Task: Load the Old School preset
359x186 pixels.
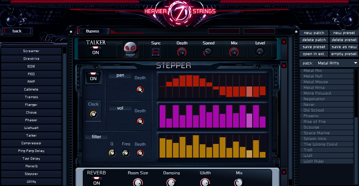Action: 327,110
